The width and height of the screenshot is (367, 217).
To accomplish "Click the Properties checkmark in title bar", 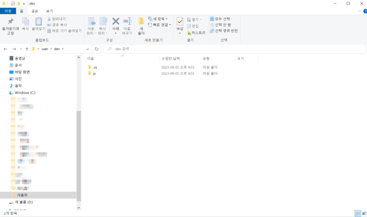I will (x=13, y=3).
